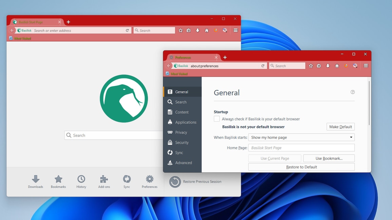This screenshot has height=220, width=392.
Task: Open Preferences gear on Start Page bottom bar
Action: 150,181
